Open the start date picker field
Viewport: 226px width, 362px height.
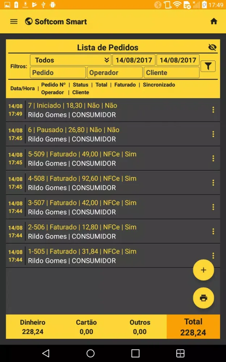pos(134,60)
